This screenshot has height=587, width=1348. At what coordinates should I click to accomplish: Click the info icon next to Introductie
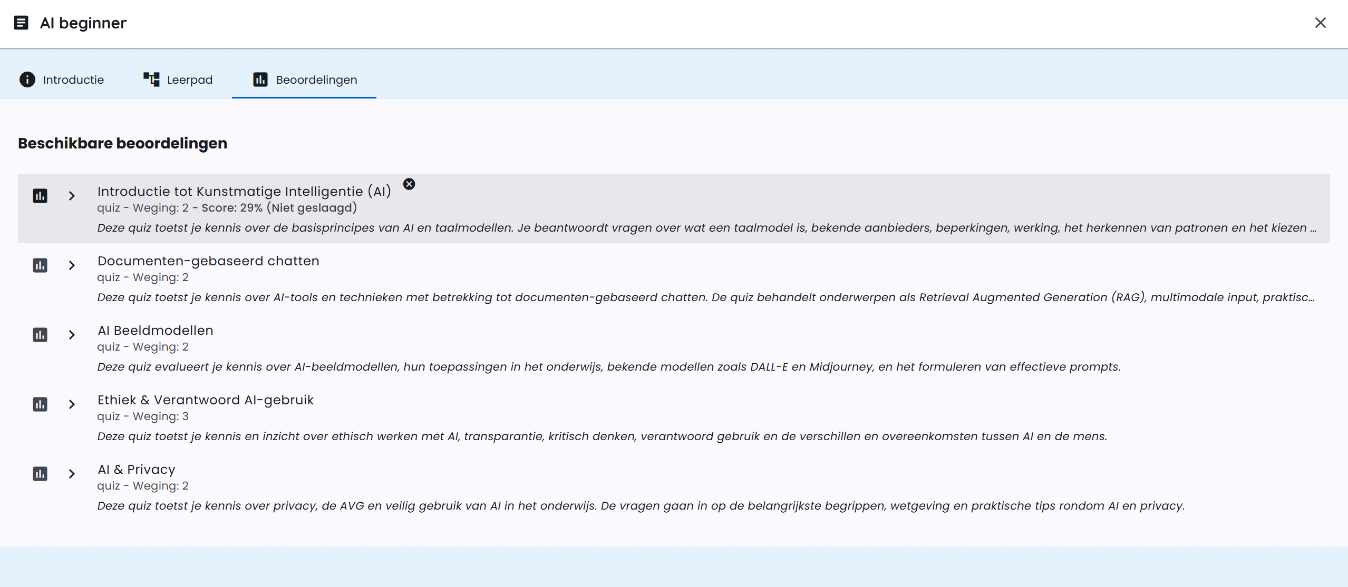(x=27, y=79)
